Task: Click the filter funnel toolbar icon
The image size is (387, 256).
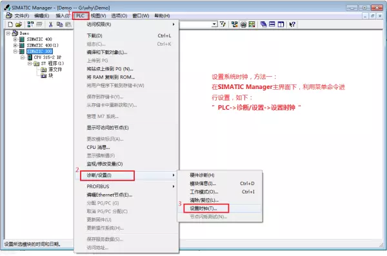Action: (223, 24)
